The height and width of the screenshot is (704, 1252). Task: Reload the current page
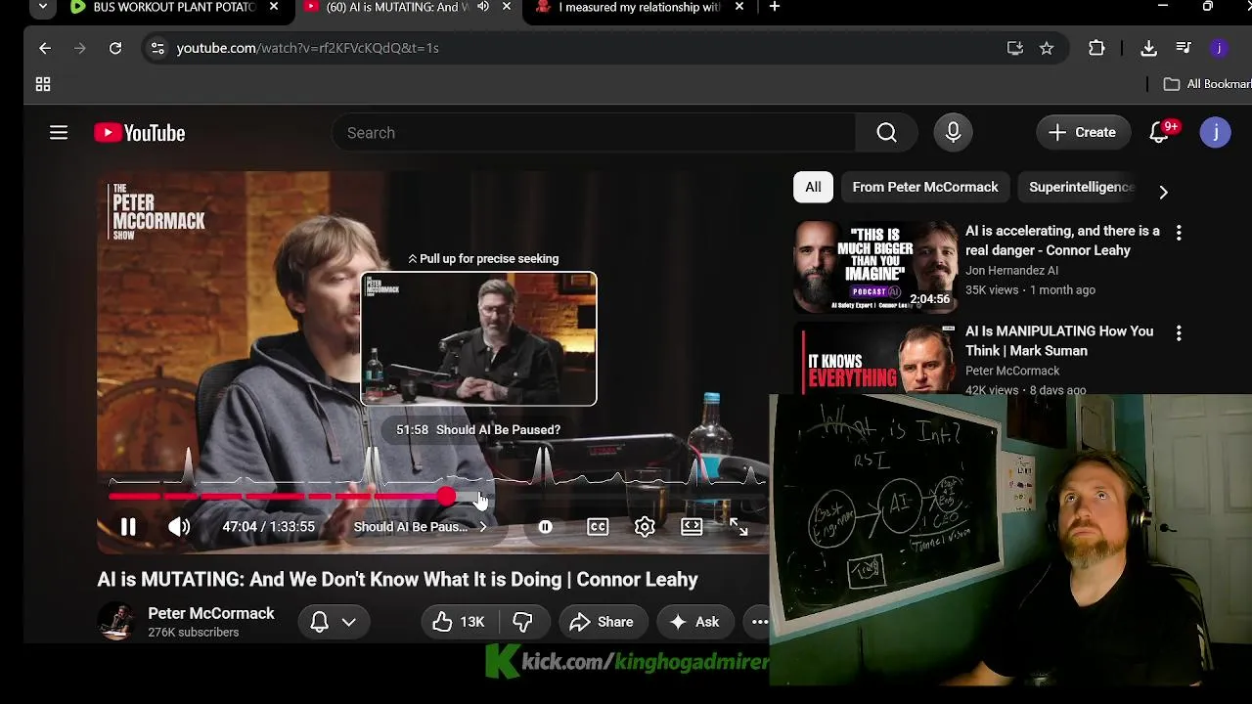tap(115, 48)
